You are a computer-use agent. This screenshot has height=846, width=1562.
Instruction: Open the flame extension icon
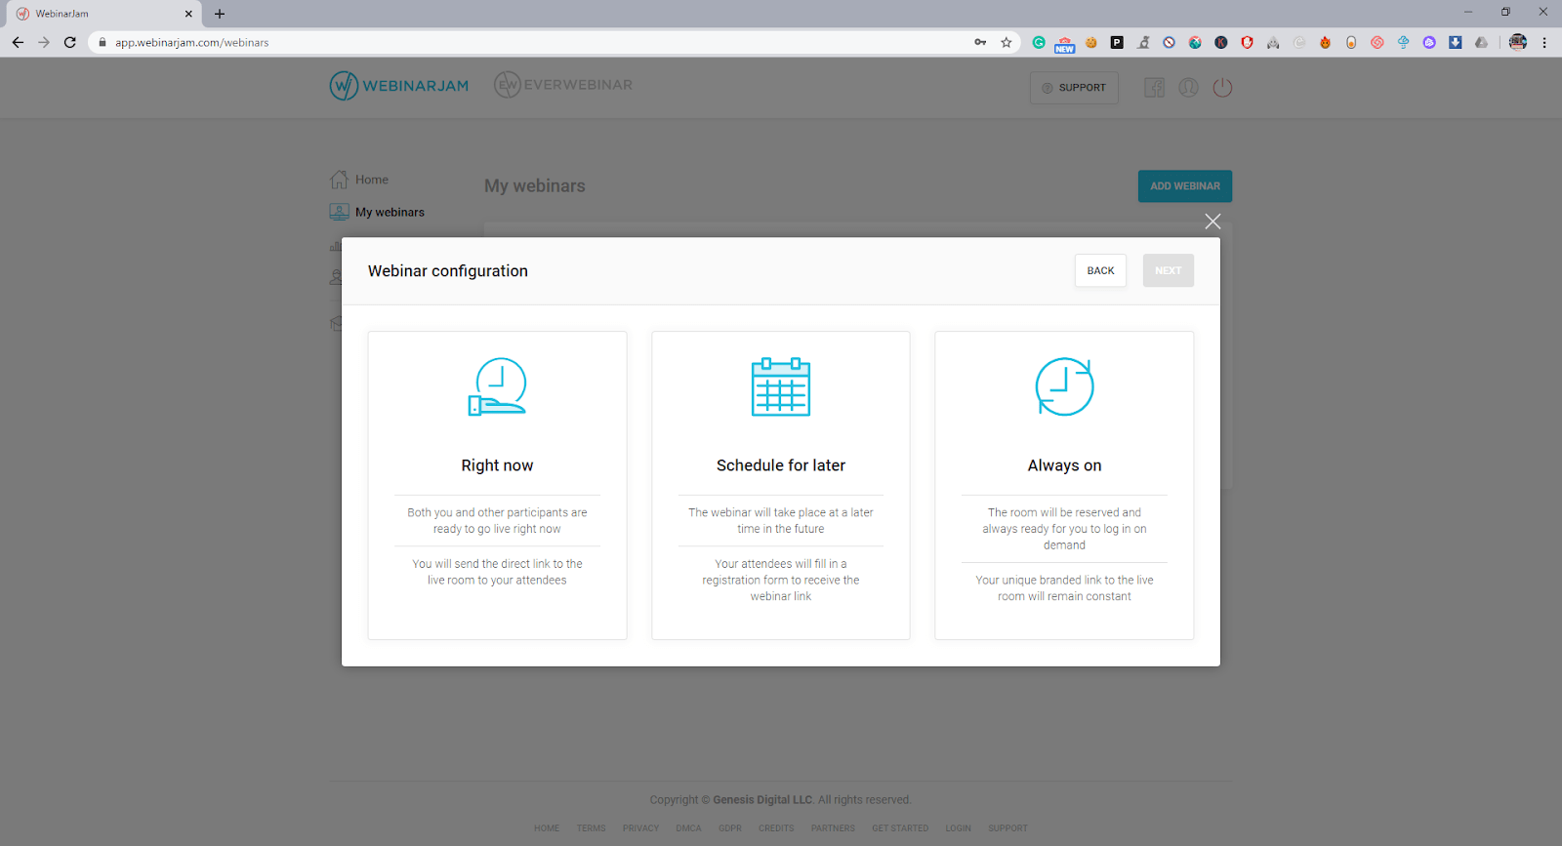tap(1325, 42)
